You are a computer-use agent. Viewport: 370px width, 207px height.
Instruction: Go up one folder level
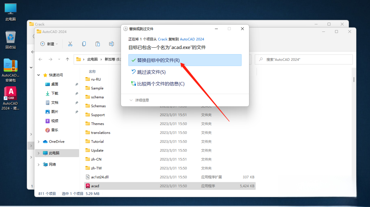[67, 59]
